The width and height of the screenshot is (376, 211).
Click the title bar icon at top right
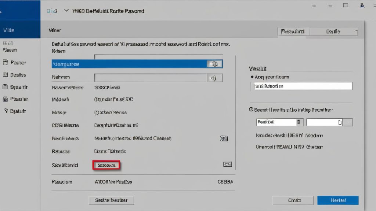click(363, 6)
